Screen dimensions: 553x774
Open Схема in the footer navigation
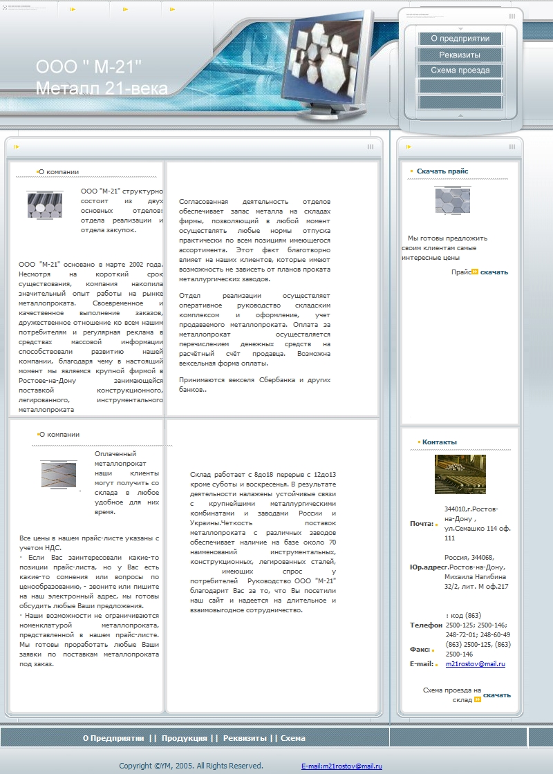point(293,739)
